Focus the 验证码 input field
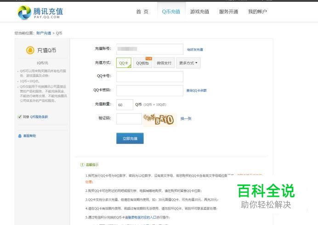 tap(129, 119)
